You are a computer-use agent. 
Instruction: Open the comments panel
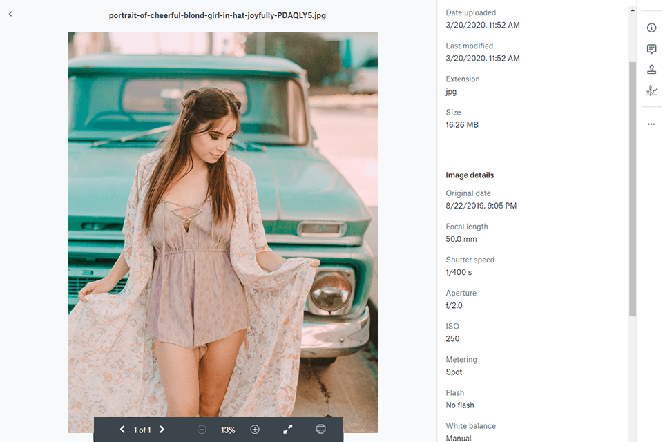pos(651,49)
